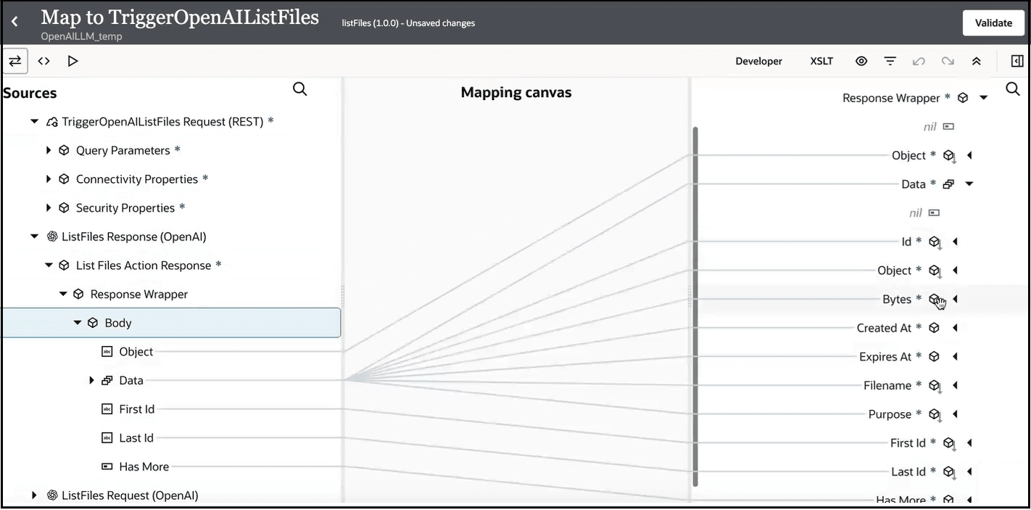This screenshot has width=1031, height=510.
Task: Collapse TriggerOpenAIListFiles Request (REST) node
Action: pos(34,122)
